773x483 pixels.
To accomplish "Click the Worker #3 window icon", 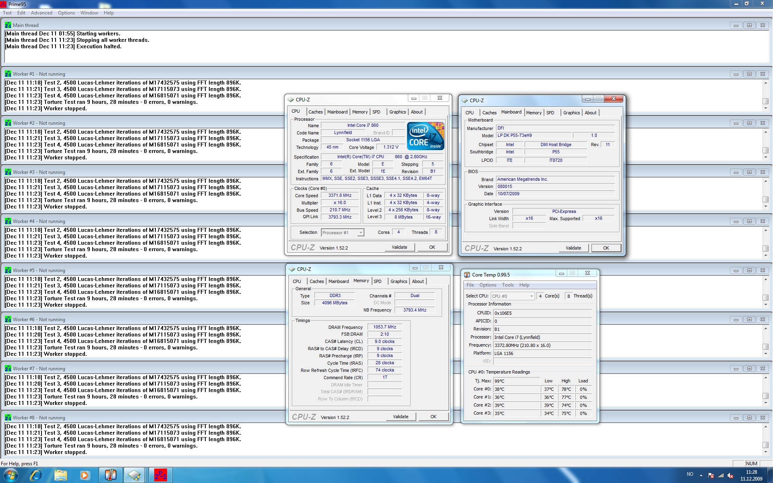I will click(x=8, y=172).
